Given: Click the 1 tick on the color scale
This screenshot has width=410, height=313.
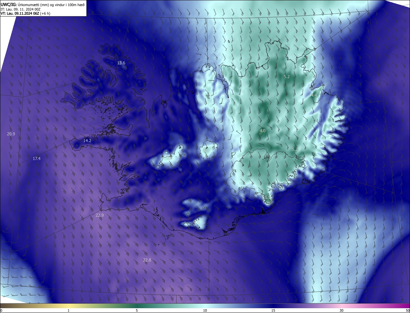Looking at the screenshot, I should click(x=69, y=310).
